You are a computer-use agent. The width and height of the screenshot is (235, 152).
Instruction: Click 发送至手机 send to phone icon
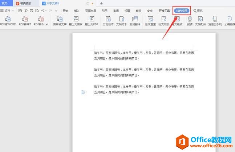[x=215, y=19]
